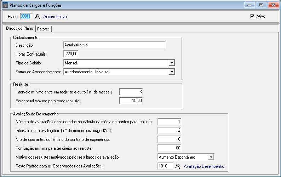281x177 pixels.
Task: Click the Reajustes group label
Action: [22, 84]
